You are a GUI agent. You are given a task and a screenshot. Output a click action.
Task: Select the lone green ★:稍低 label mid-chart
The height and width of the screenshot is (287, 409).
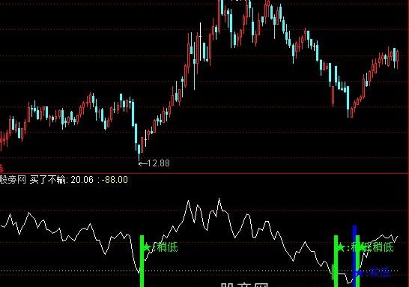[160, 247]
